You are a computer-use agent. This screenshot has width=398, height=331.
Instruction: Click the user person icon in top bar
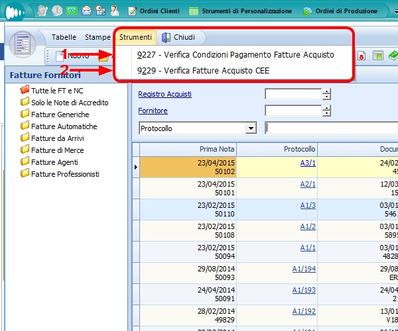[115, 11]
